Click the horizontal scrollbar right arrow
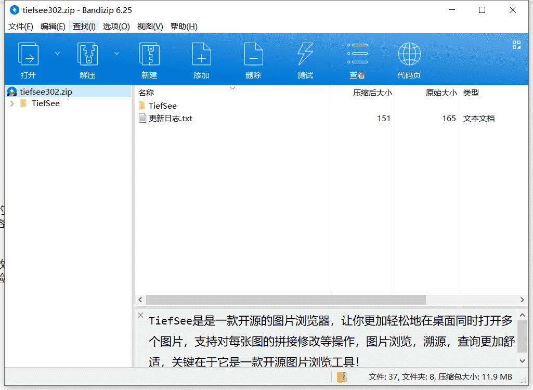 522,300
